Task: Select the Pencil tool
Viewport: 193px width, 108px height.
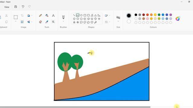Action: click(40, 15)
